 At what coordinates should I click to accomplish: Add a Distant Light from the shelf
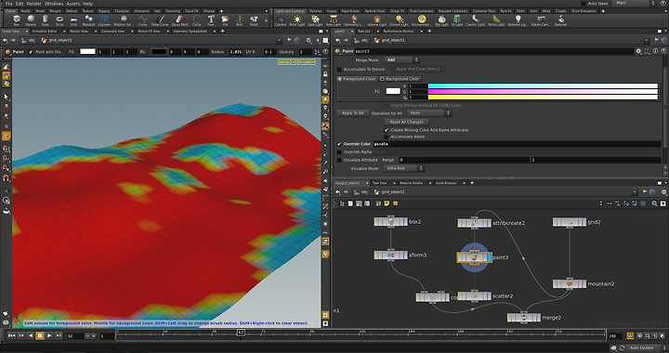(400, 20)
